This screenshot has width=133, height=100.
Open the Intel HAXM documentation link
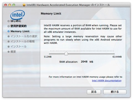[107, 80]
